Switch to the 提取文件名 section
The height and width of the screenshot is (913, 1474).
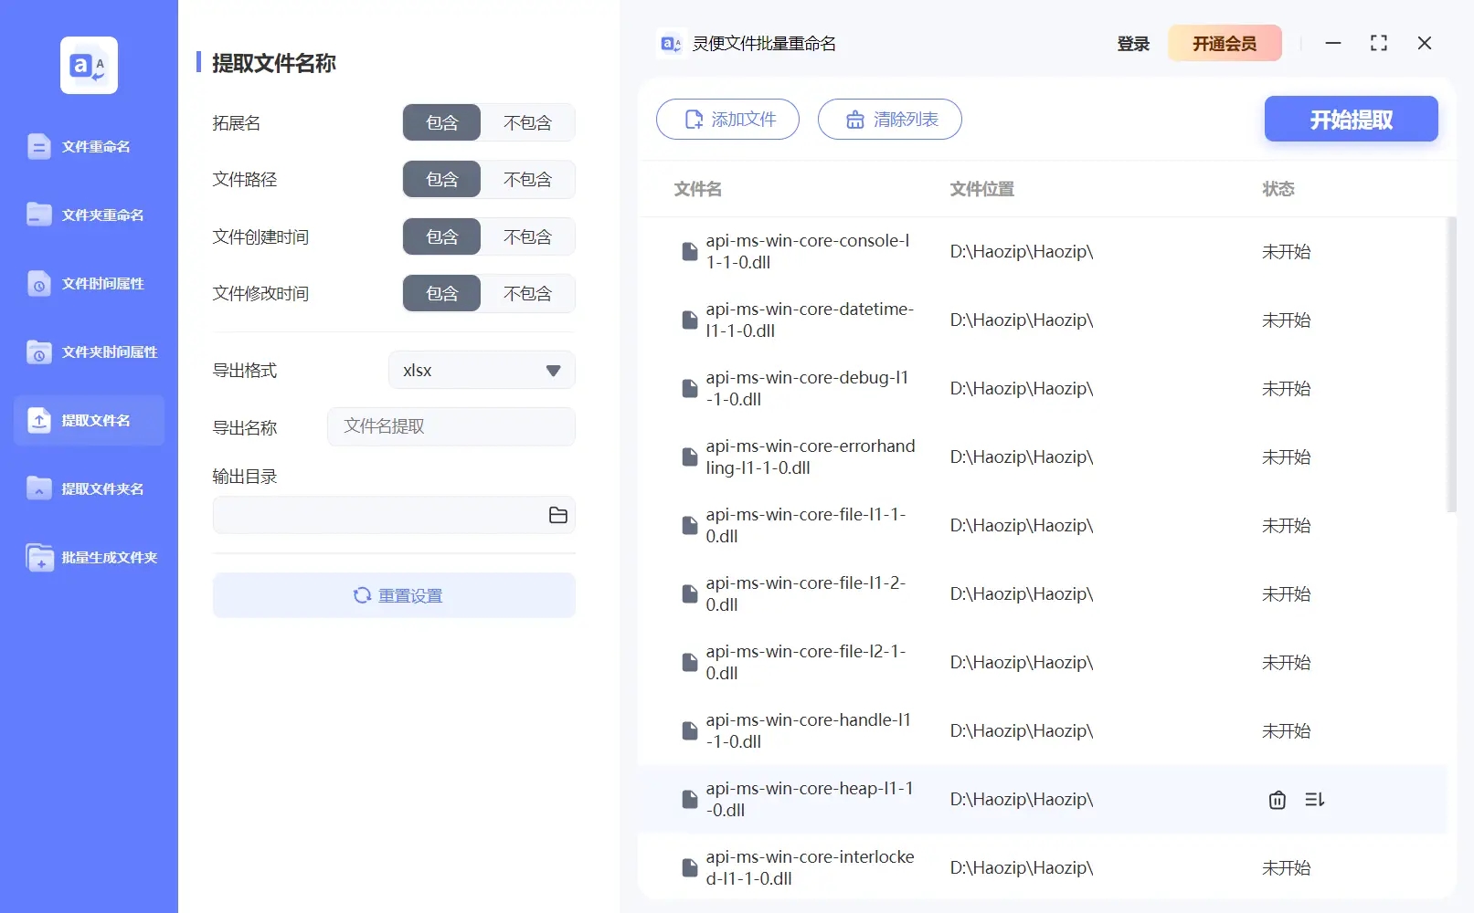coord(89,420)
